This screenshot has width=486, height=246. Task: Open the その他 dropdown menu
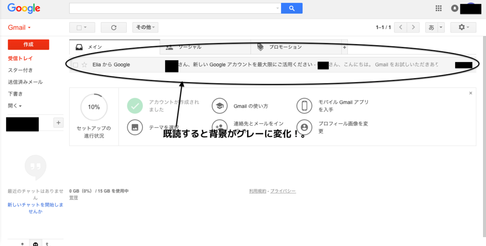coord(145,27)
